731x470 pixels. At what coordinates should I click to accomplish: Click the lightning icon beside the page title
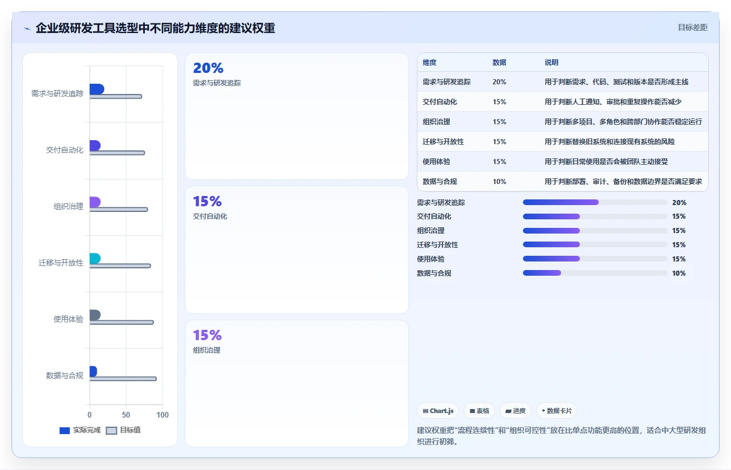(27, 28)
